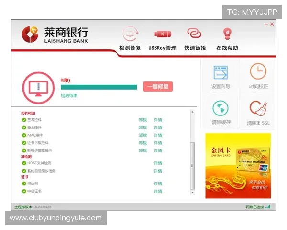
Task: Click the 主程序版本 version text
Action: click(33, 207)
